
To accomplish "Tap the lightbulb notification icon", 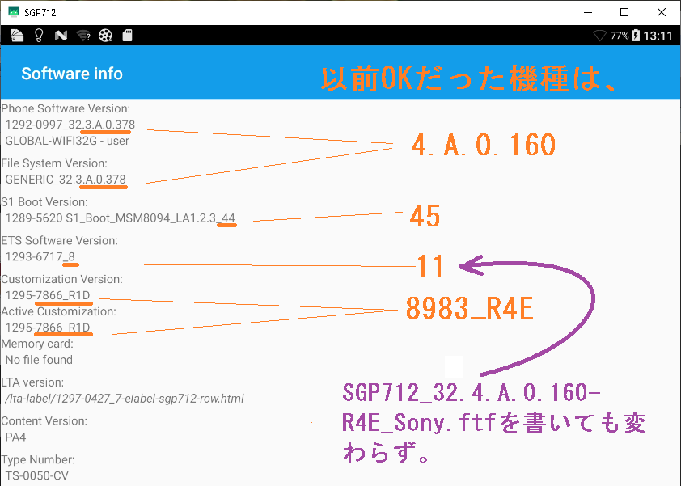I will [39, 36].
